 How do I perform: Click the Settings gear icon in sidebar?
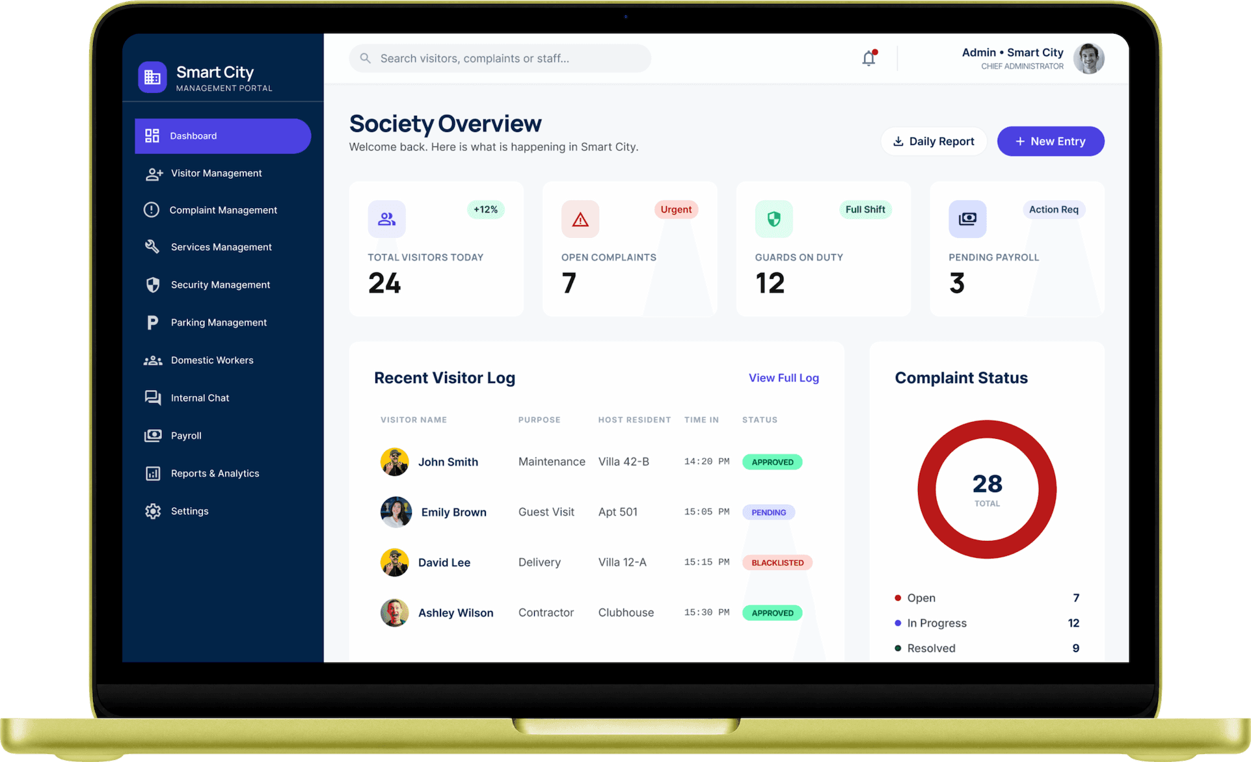point(153,511)
